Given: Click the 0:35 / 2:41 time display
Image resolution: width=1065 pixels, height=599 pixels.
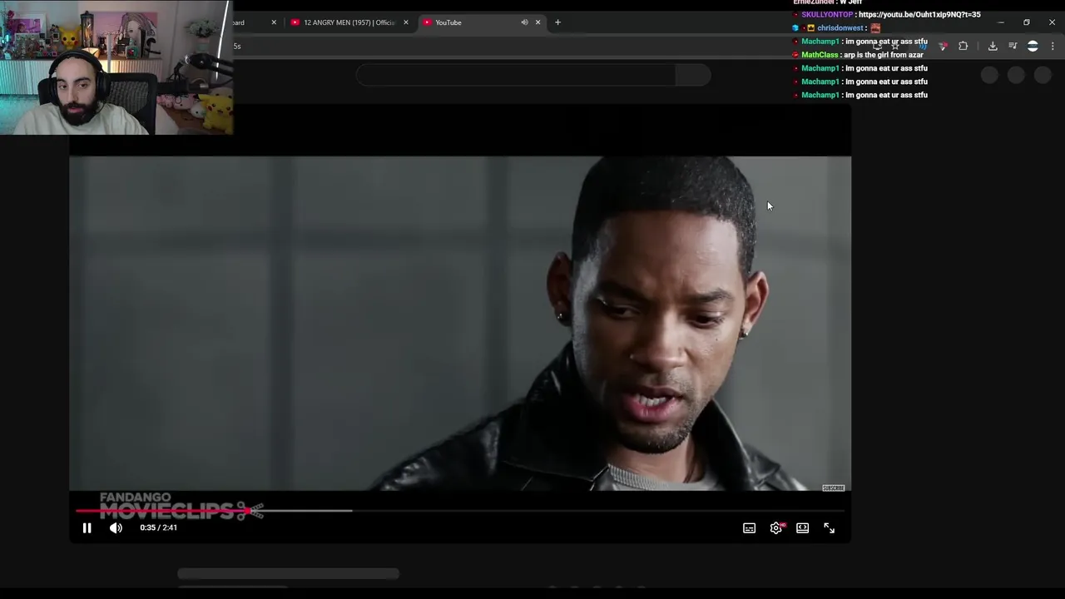Looking at the screenshot, I should coord(158,527).
